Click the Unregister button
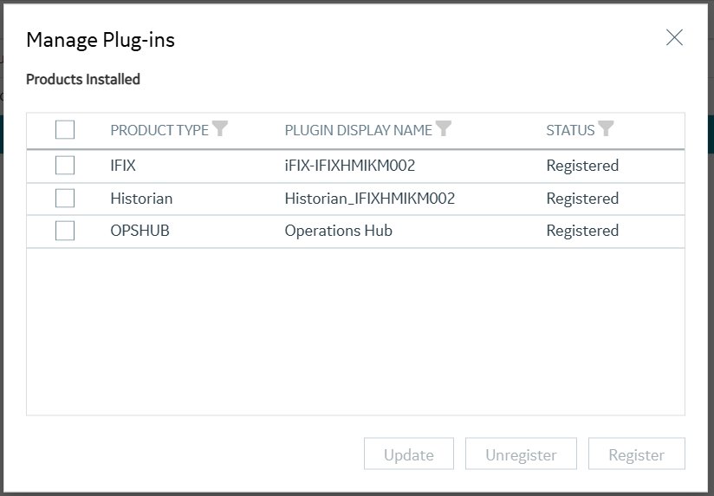Image resolution: width=714 pixels, height=496 pixels. coord(521,454)
